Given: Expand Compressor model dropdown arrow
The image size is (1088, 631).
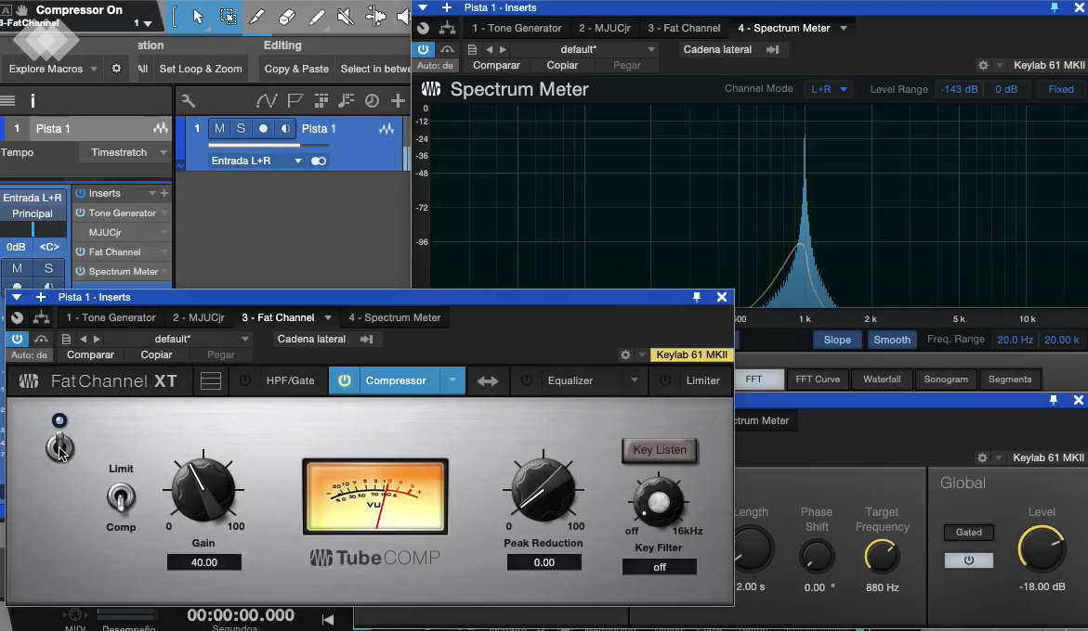Looking at the screenshot, I should pos(452,380).
